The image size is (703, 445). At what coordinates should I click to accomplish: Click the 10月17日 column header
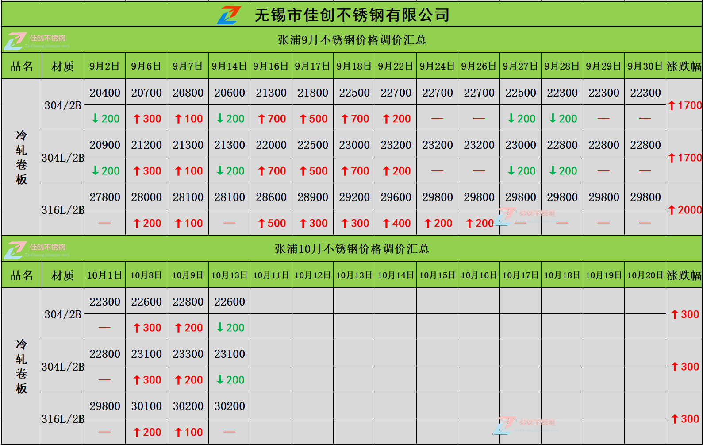(x=521, y=275)
